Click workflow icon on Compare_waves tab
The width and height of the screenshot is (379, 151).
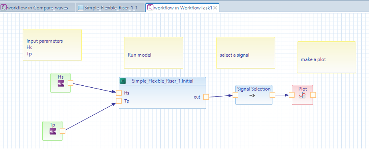pyautogui.click(x=4, y=8)
